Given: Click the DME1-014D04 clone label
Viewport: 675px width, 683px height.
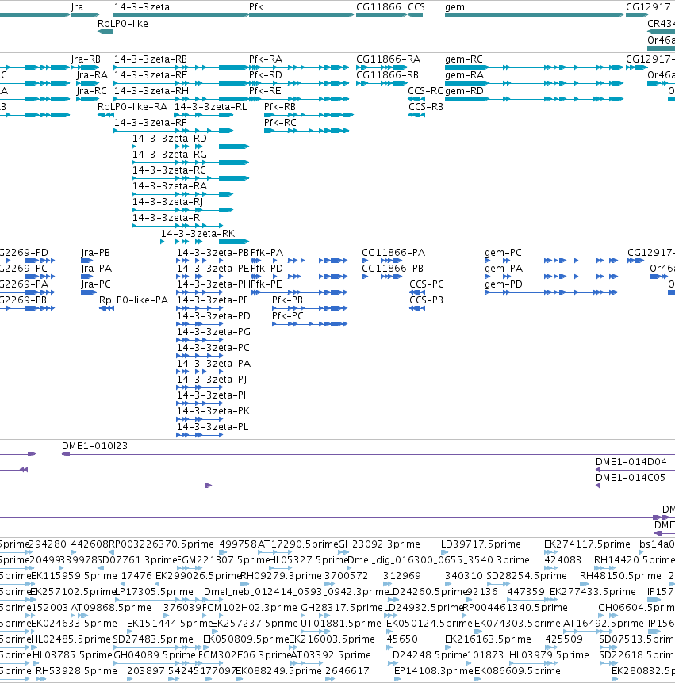Looking at the screenshot, I should tap(631, 462).
